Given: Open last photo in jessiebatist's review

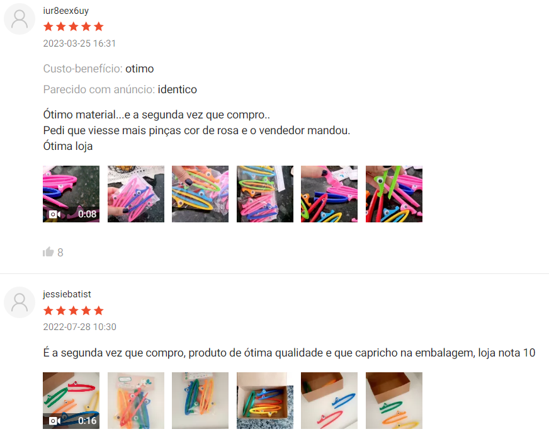Looking at the screenshot, I should 394,401.
